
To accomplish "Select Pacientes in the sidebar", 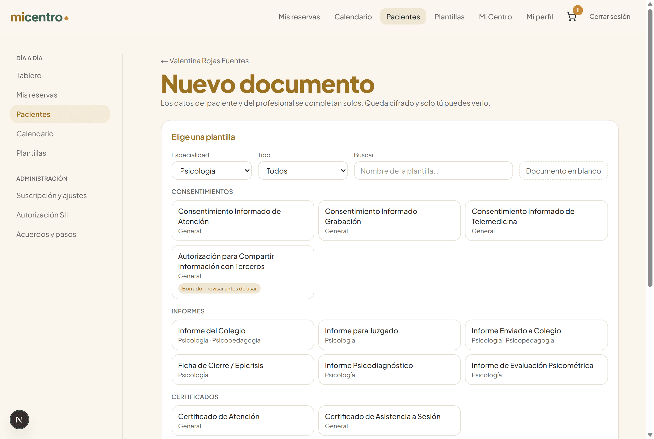I will tap(60, 114).
